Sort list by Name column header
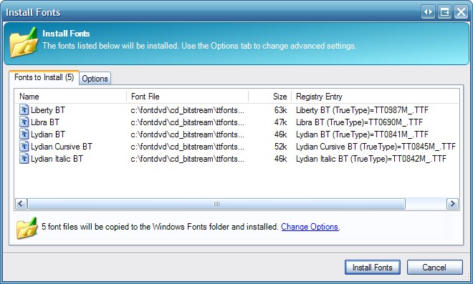Viewport: 473px width, 284px height. (70, 97)
